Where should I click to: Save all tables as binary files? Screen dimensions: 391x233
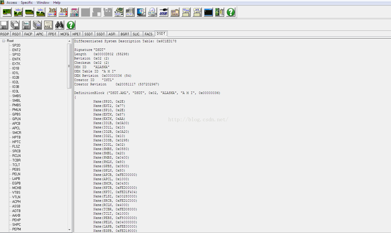(37, 25)
